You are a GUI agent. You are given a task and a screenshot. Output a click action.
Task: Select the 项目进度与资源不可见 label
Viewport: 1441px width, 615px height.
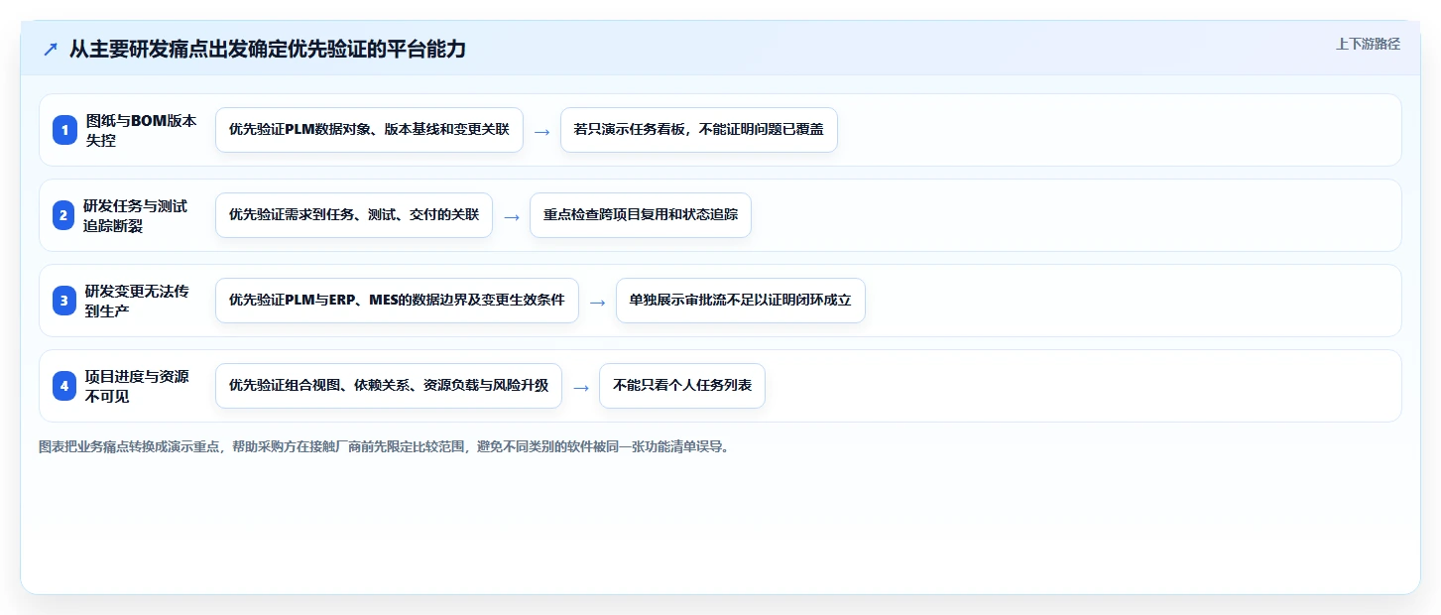[x=137, y=386]
